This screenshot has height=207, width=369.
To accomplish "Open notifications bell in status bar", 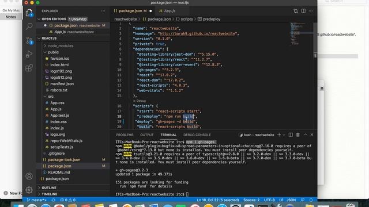I will [311, 200].
